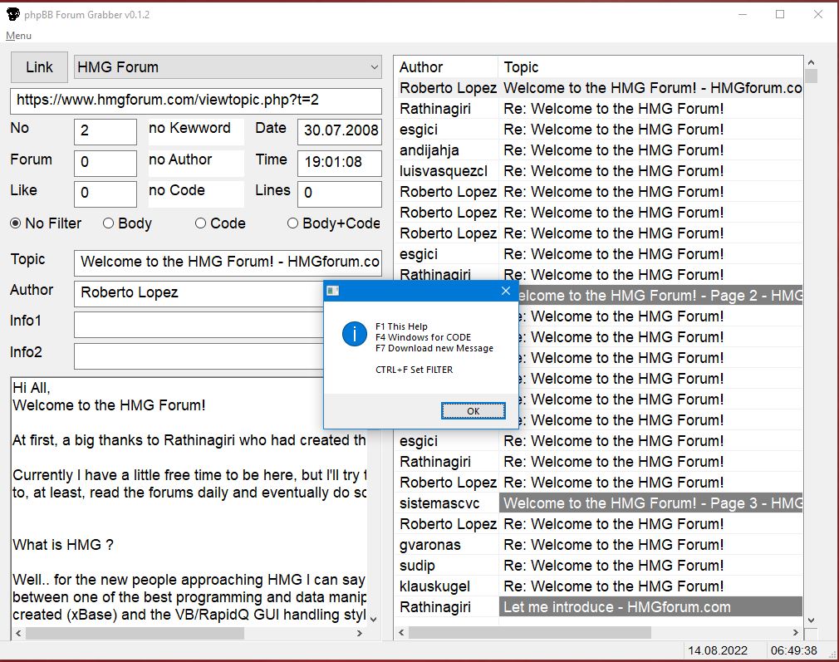Click the Info1 field
Viewport: 839px width, 662px height.
(199, 325)
